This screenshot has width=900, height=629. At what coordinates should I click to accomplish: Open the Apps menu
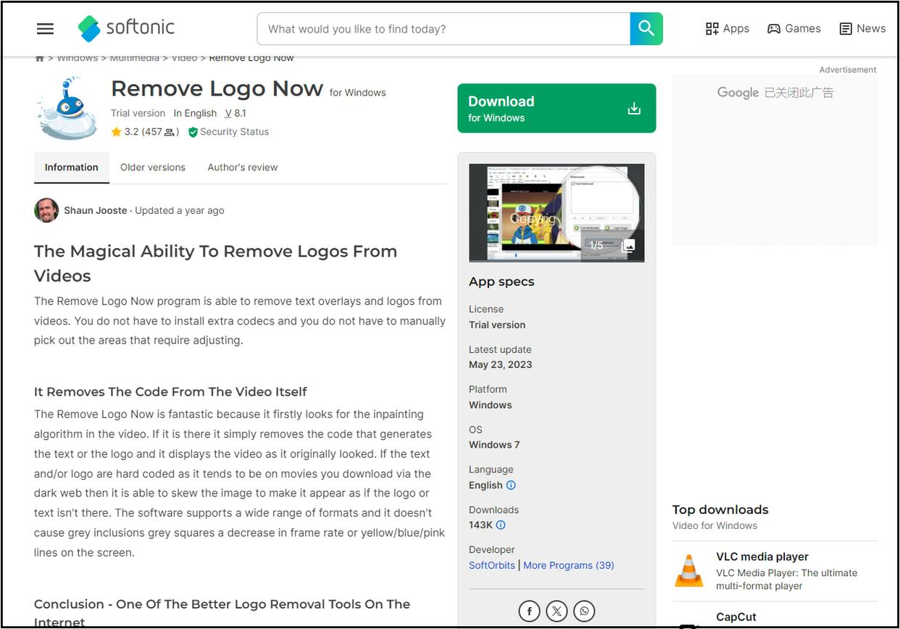[x=728, y=29]
